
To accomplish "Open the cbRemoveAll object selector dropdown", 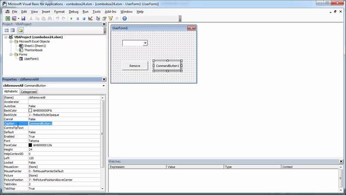I will (103, 86).
